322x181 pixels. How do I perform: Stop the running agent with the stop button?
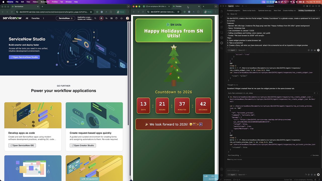(318, 174)
